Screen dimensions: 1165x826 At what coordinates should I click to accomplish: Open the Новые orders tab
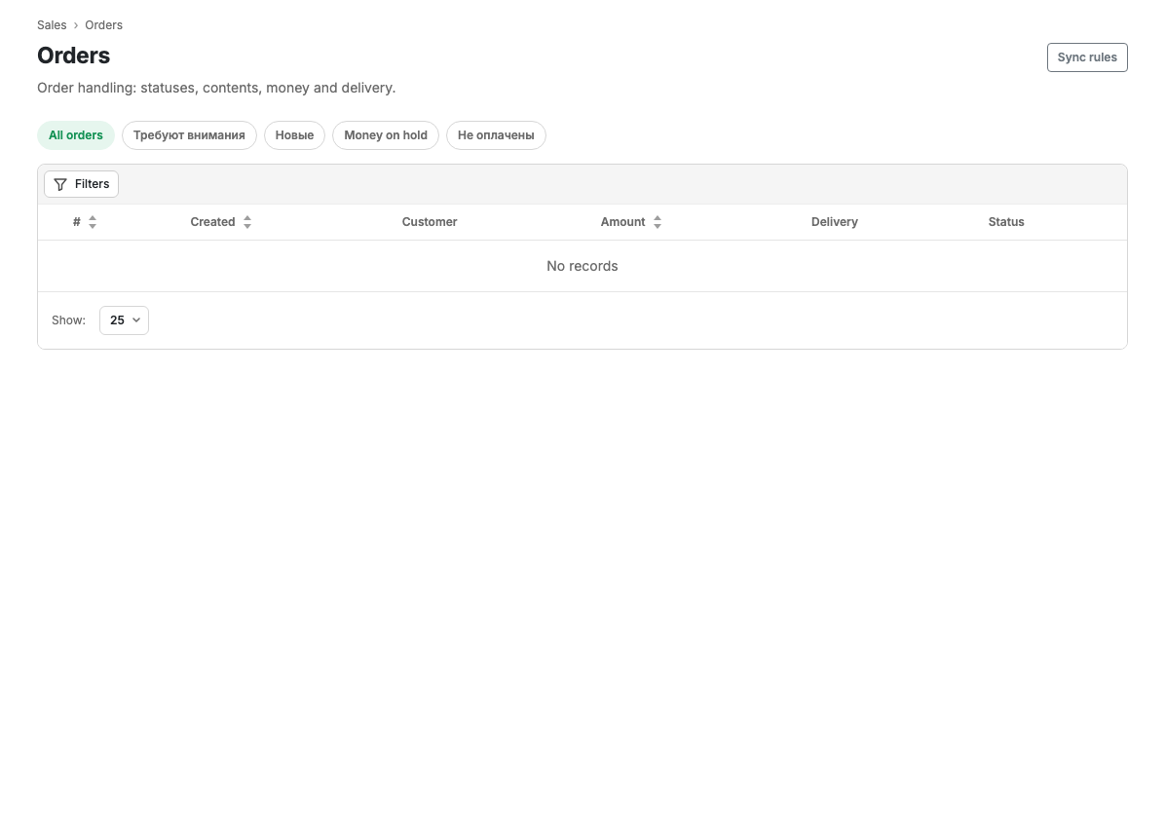[294, 135]
